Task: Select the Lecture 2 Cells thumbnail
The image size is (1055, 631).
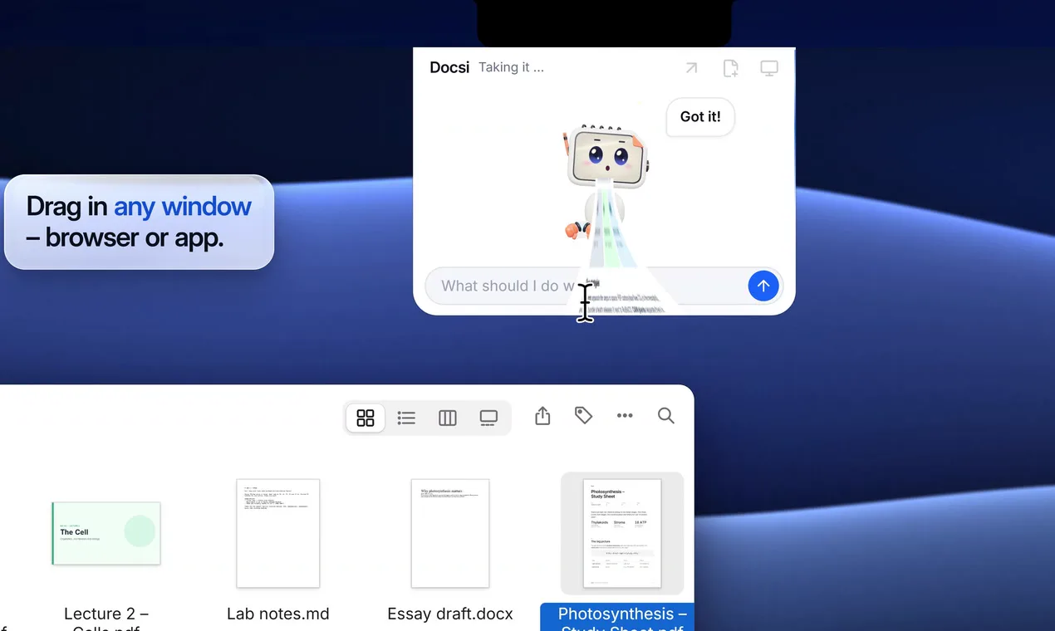Action: point(105,533)
